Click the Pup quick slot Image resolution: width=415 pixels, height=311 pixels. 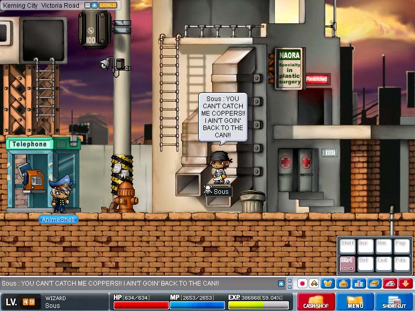(402, 246)
